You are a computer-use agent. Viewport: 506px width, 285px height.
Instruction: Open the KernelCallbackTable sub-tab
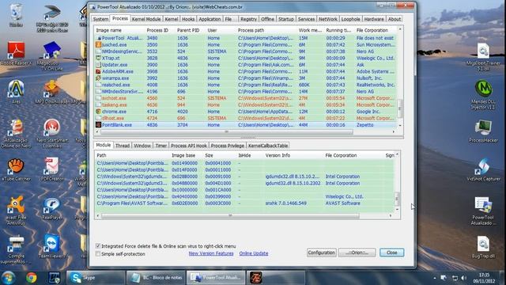(268, 146)
